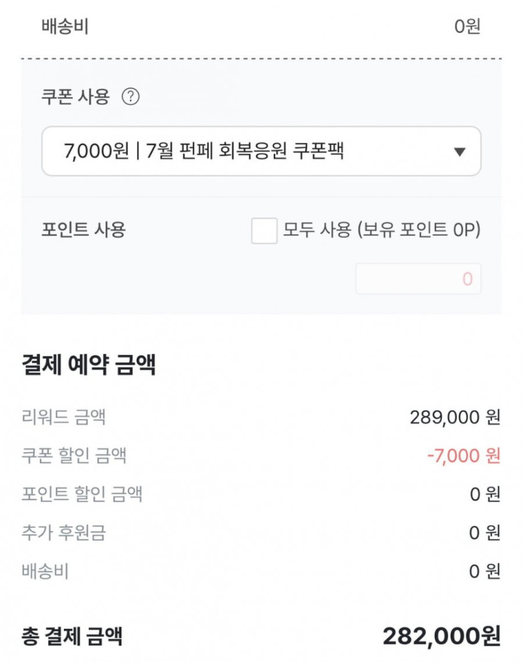Click the points amount input field

click(418, 279)
